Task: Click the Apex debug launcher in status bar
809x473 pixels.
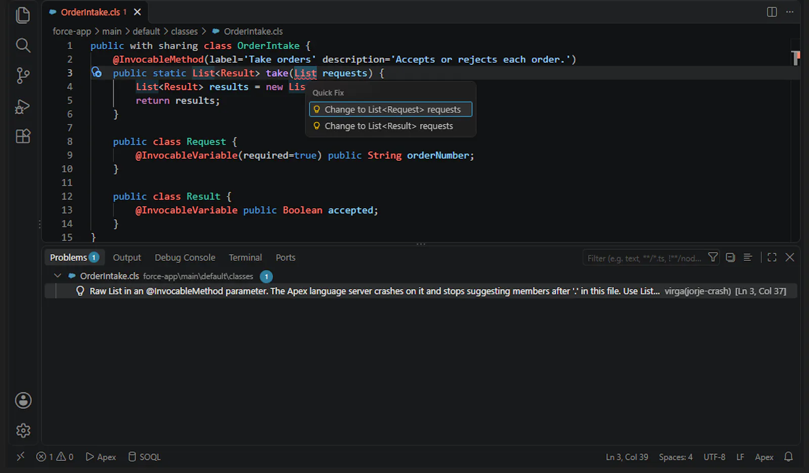Action: 101,457
